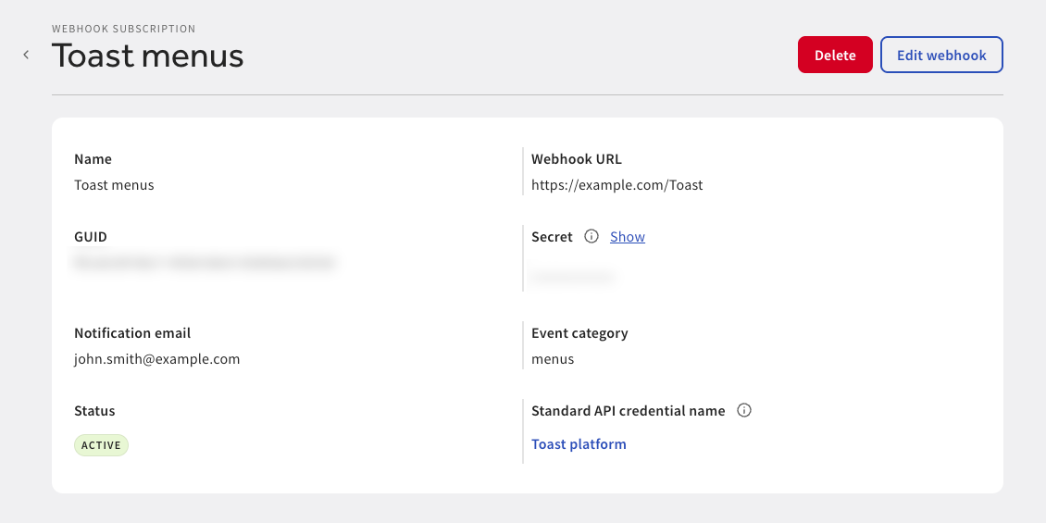Select the WEBHOOK SUBSCRIPTION breadcrumb label
Screen dimensions: 1046x523
click(x=123, y=29)
